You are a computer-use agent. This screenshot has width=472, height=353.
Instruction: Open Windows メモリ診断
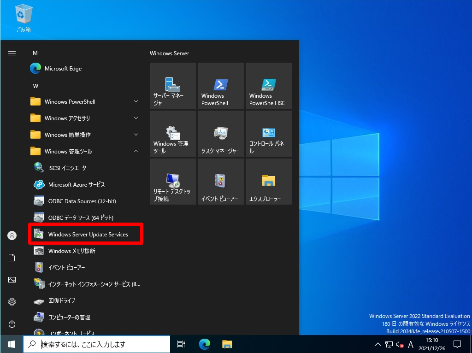point(85,251)
